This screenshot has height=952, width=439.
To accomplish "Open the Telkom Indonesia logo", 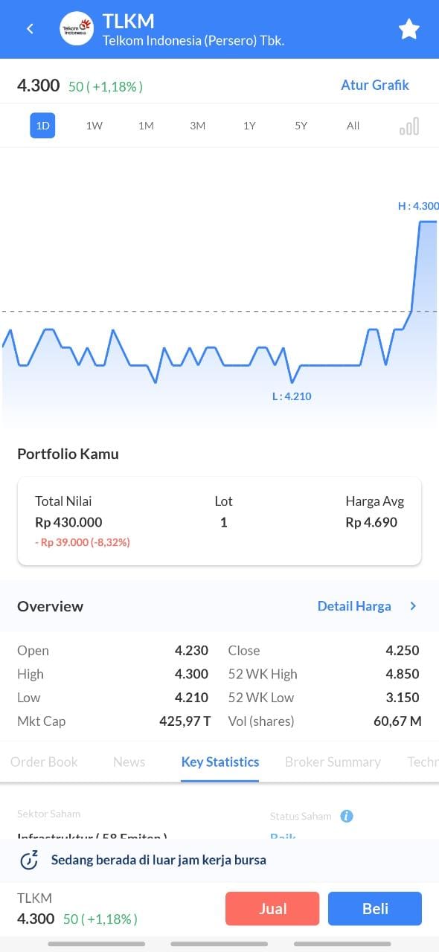I will click(76, 29).
